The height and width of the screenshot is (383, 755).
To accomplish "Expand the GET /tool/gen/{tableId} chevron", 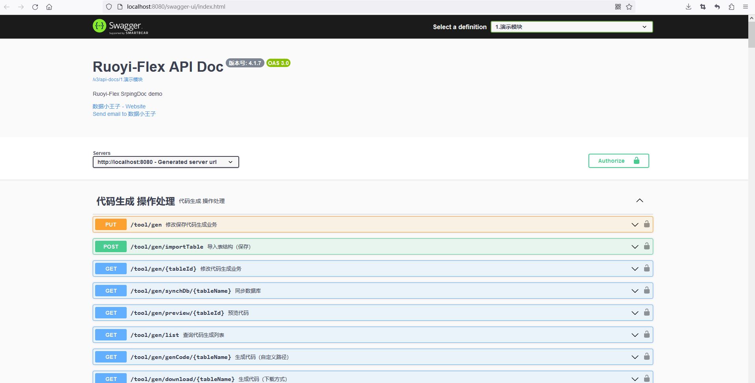I will pos(635,269).
